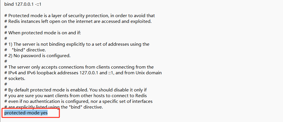Click the word "Redis" ending the clients line

140,95
